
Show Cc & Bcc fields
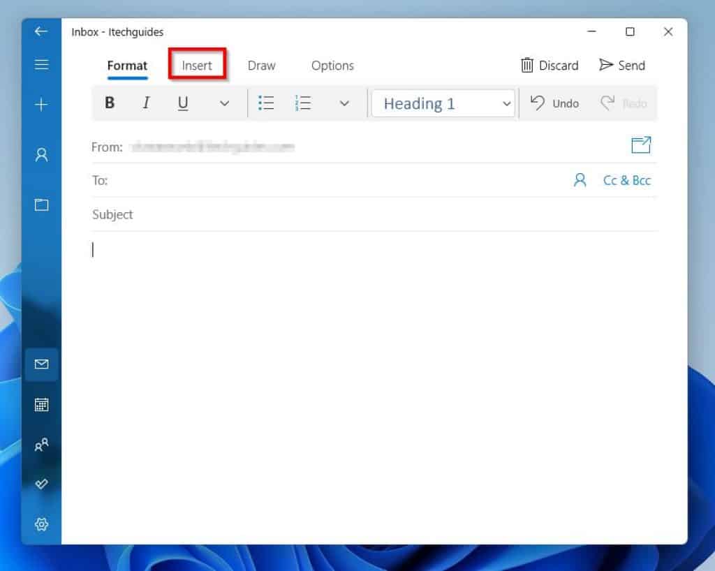[x=626, y=181]
